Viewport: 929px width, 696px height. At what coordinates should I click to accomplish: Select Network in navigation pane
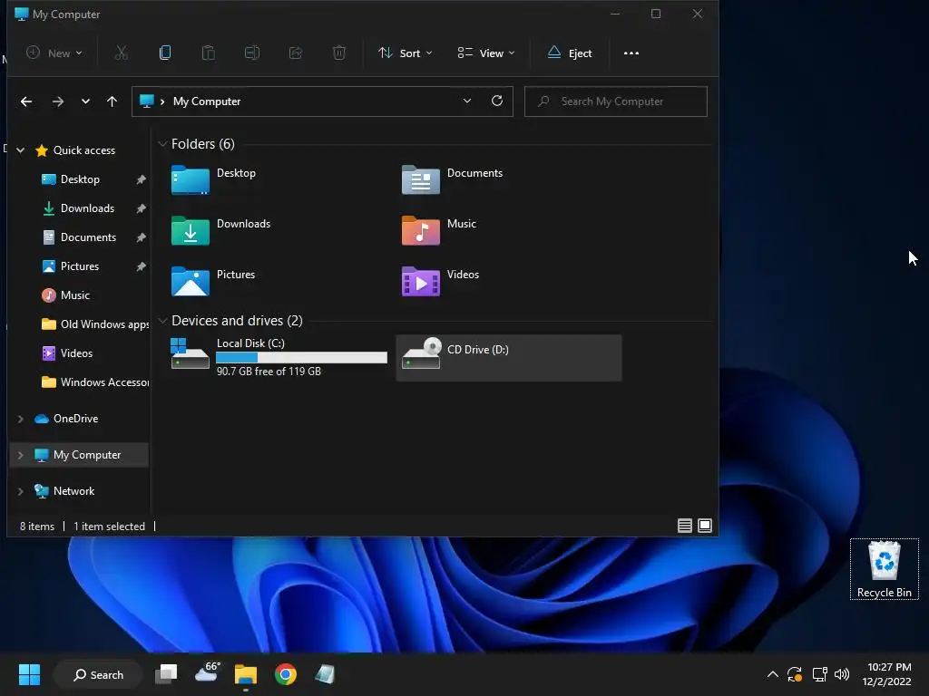(73, 491)
